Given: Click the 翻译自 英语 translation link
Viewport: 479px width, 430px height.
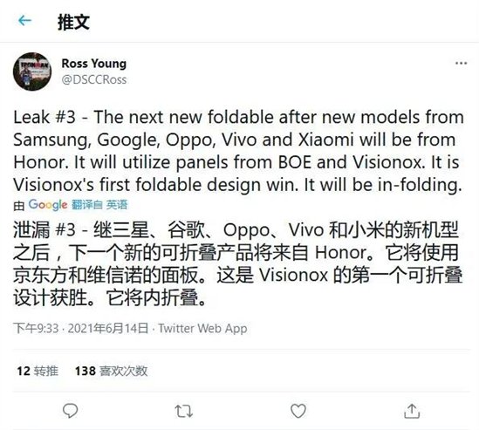Looking at the screenshot, I should tap(99, 205).
